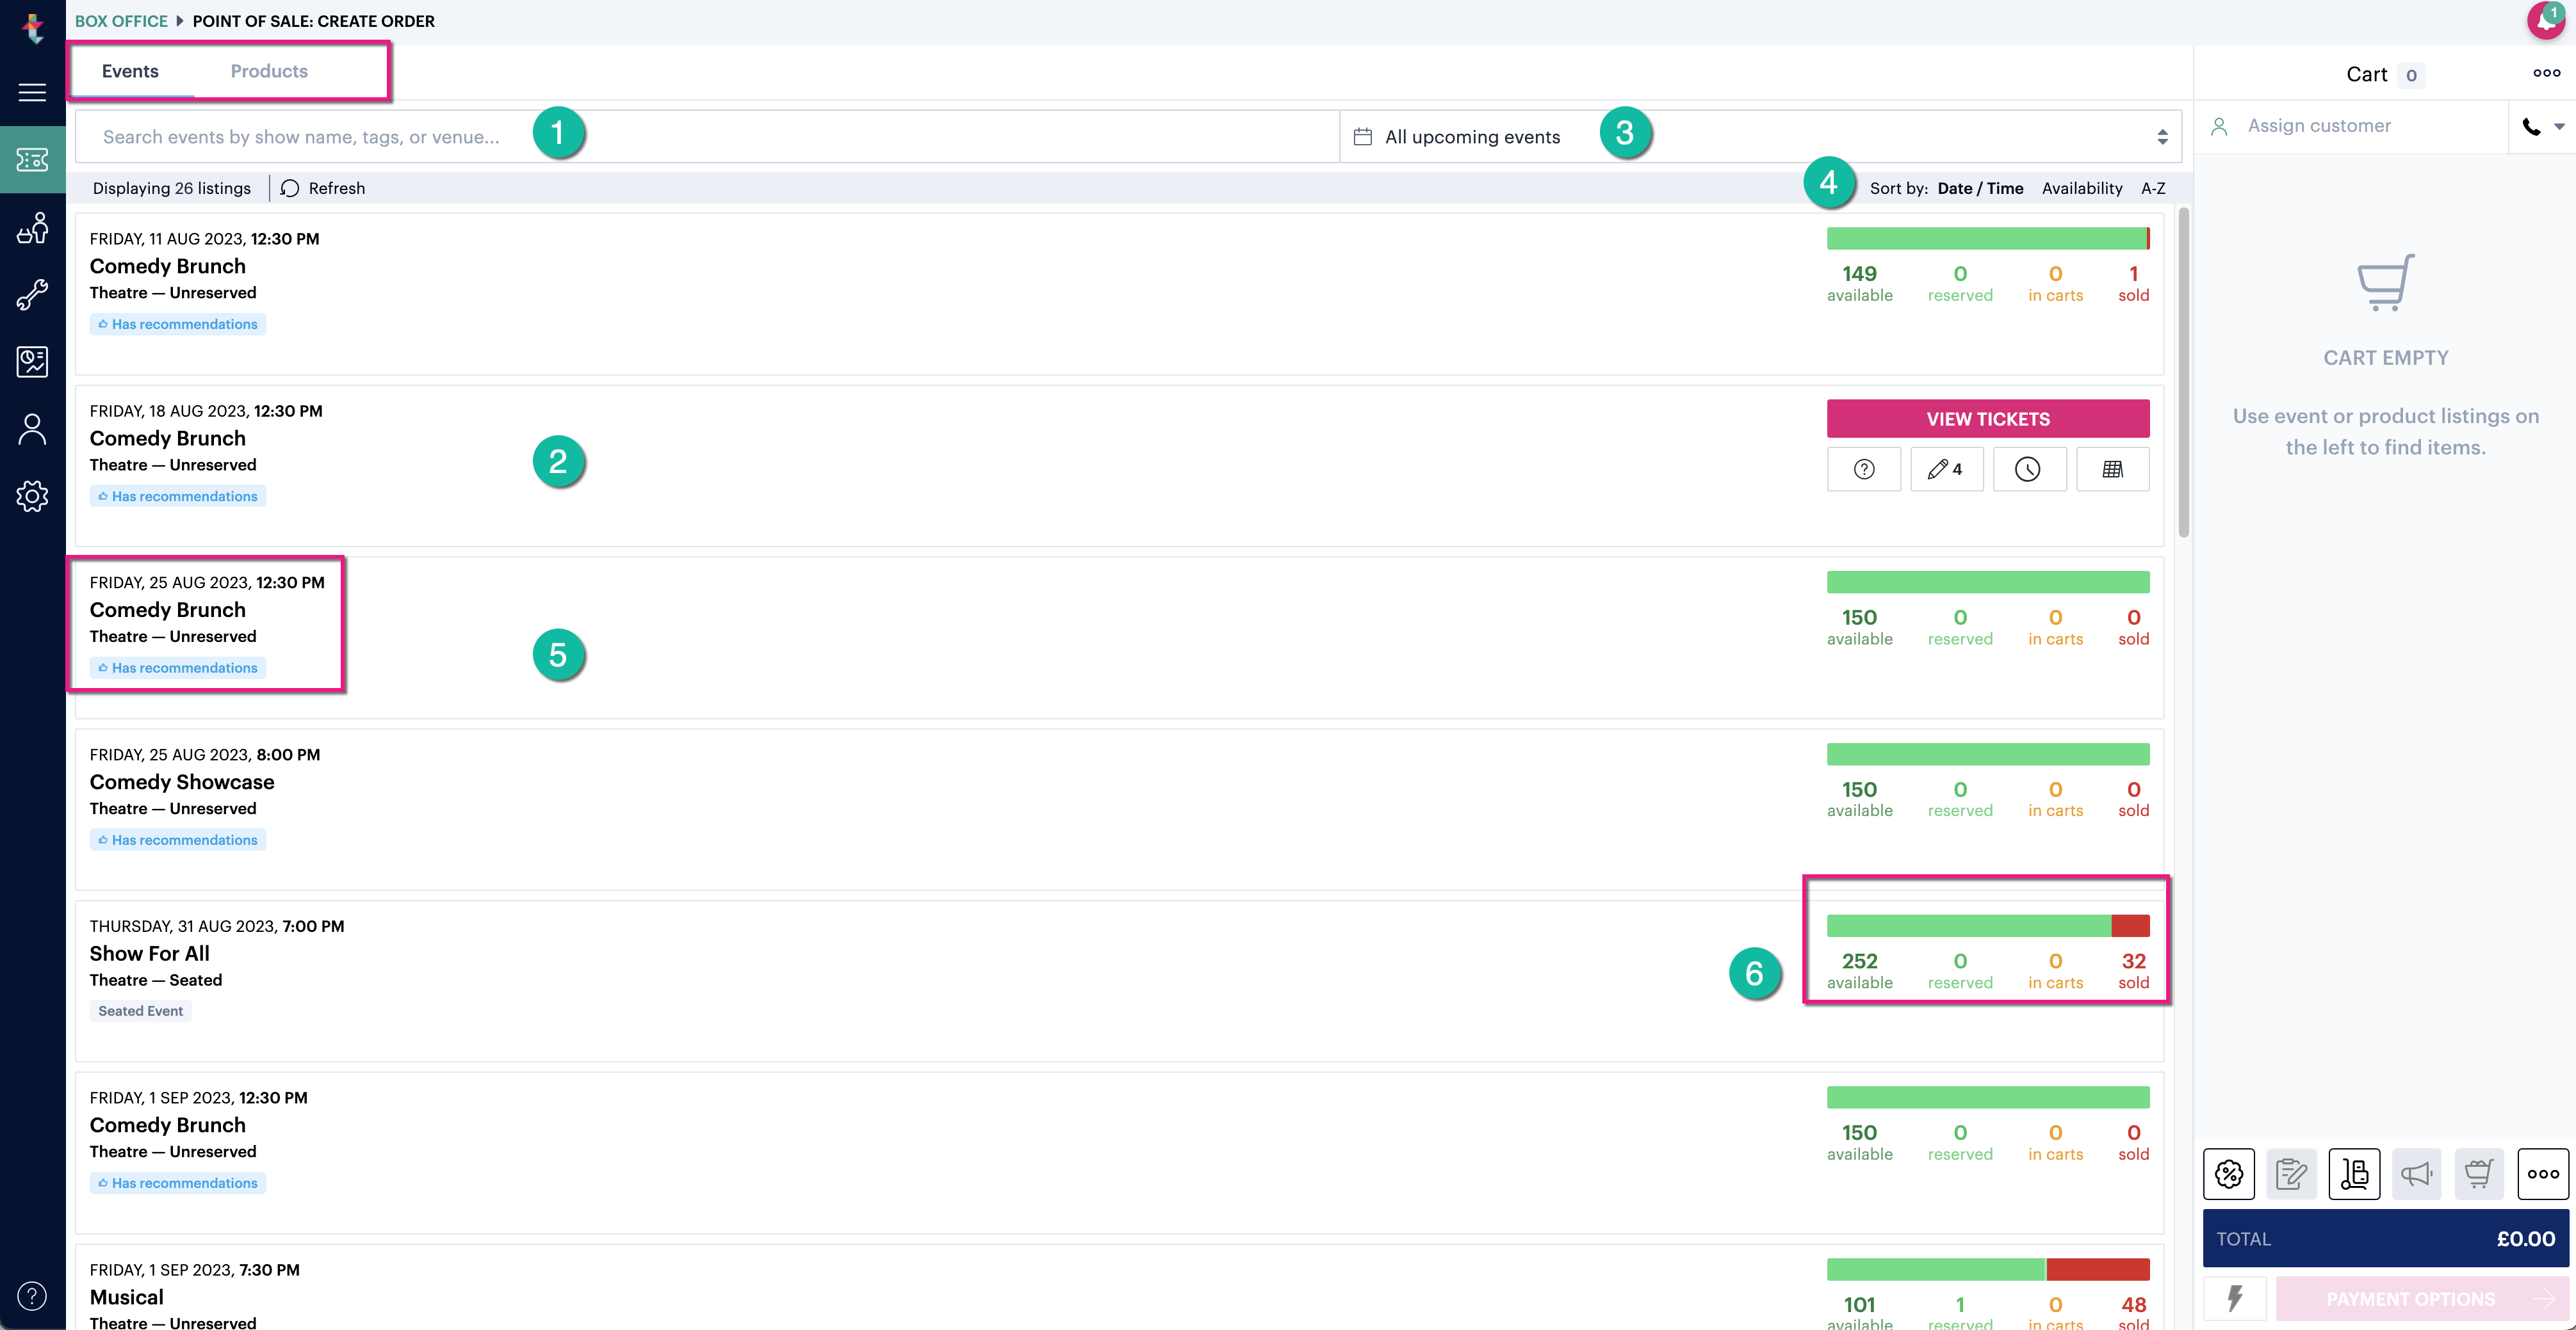Click the TOTAL £0.00 bar

point(2385,1238)
